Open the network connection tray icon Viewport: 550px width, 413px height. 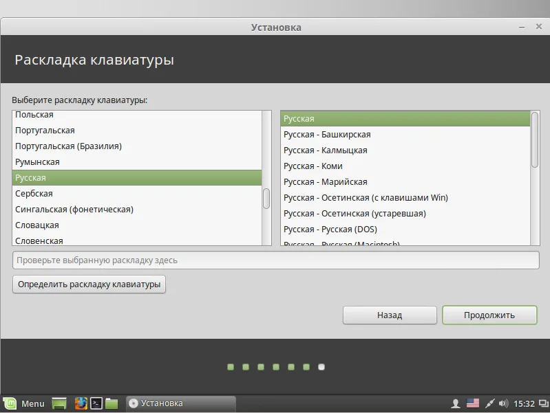[489, 403]
